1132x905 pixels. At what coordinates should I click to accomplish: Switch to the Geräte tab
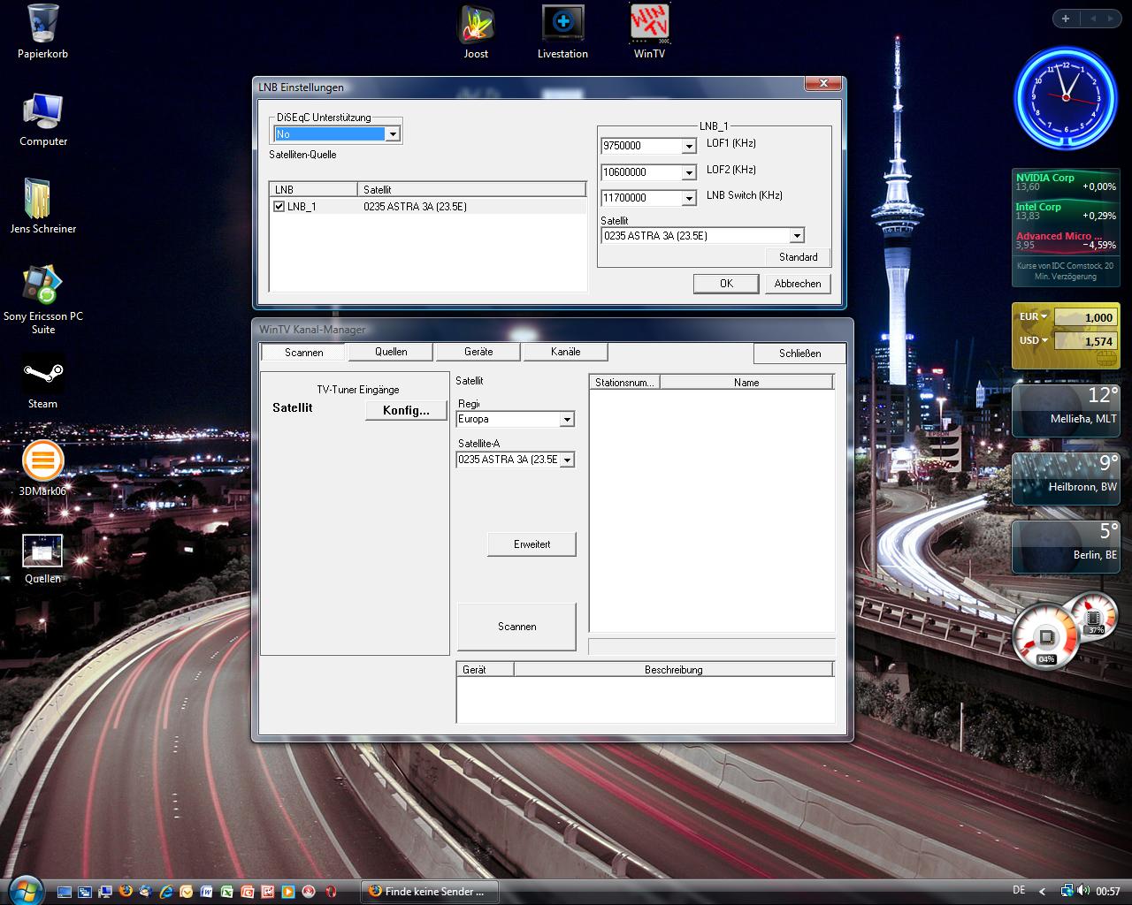pos(478,352)
